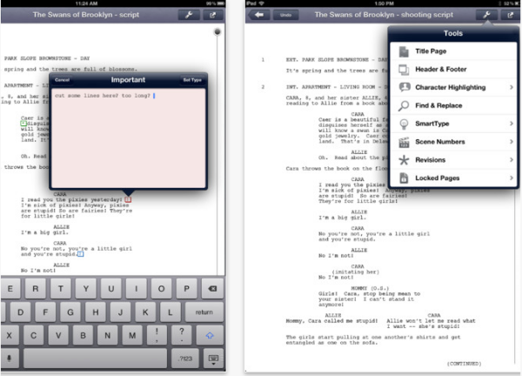Tap the wrench icon in shooting script window
The height and width of the screenshot is (376, 522).
pos(486,15)
